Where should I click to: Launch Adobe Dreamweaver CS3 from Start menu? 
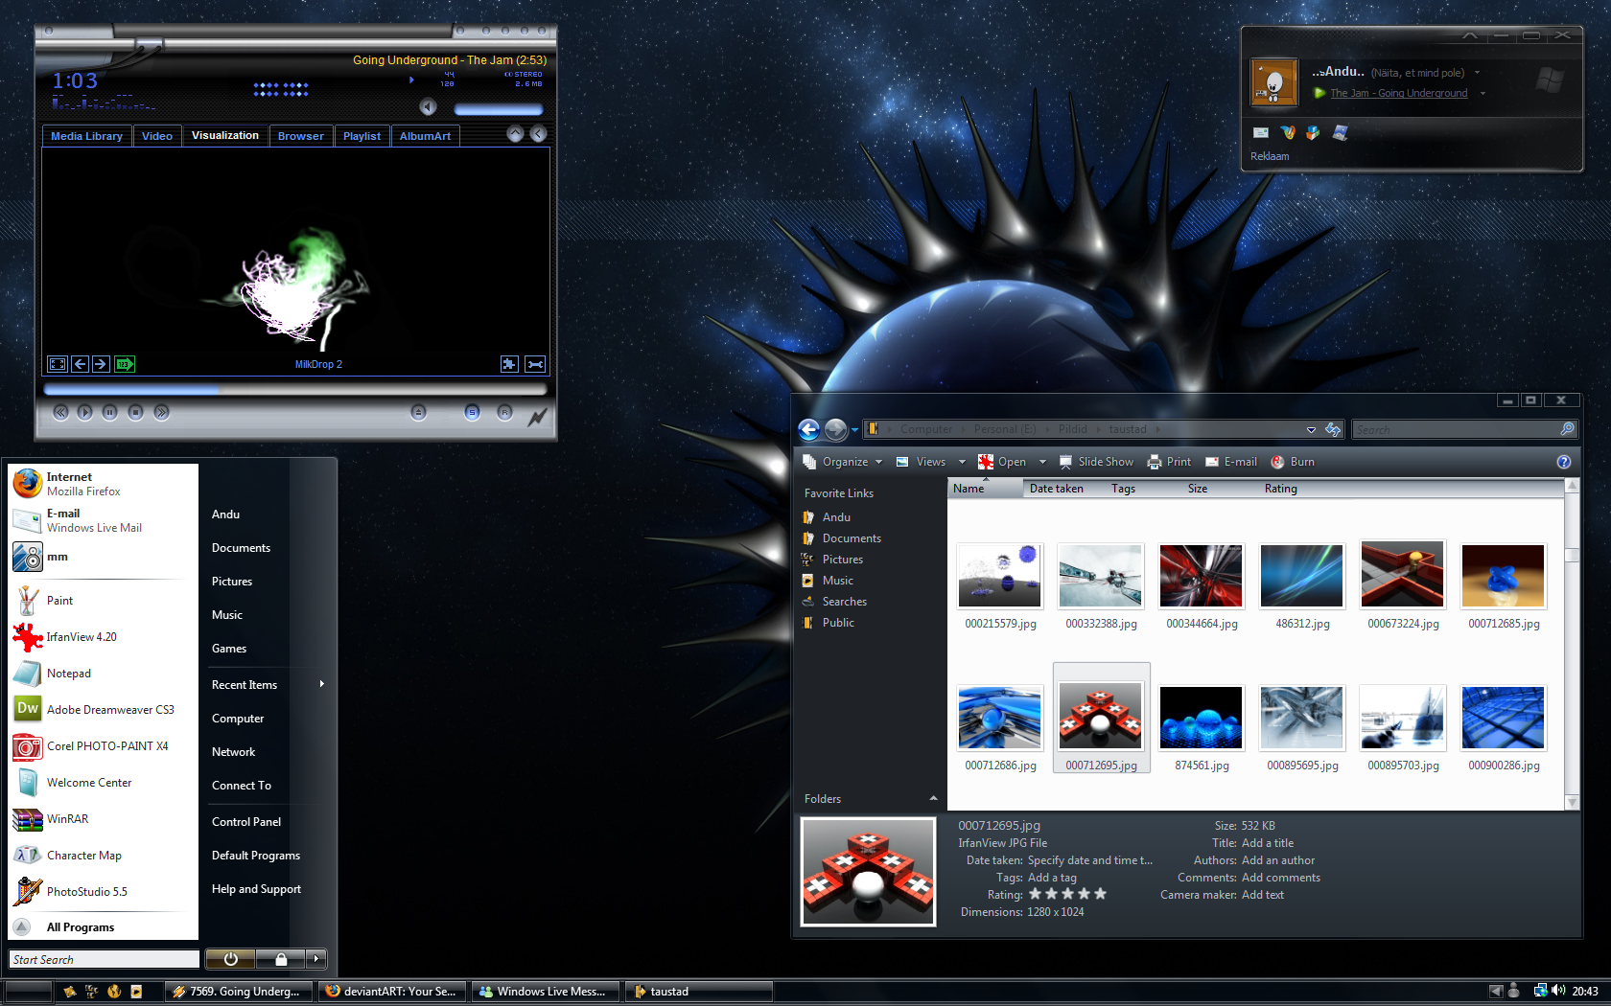[104, 710]
